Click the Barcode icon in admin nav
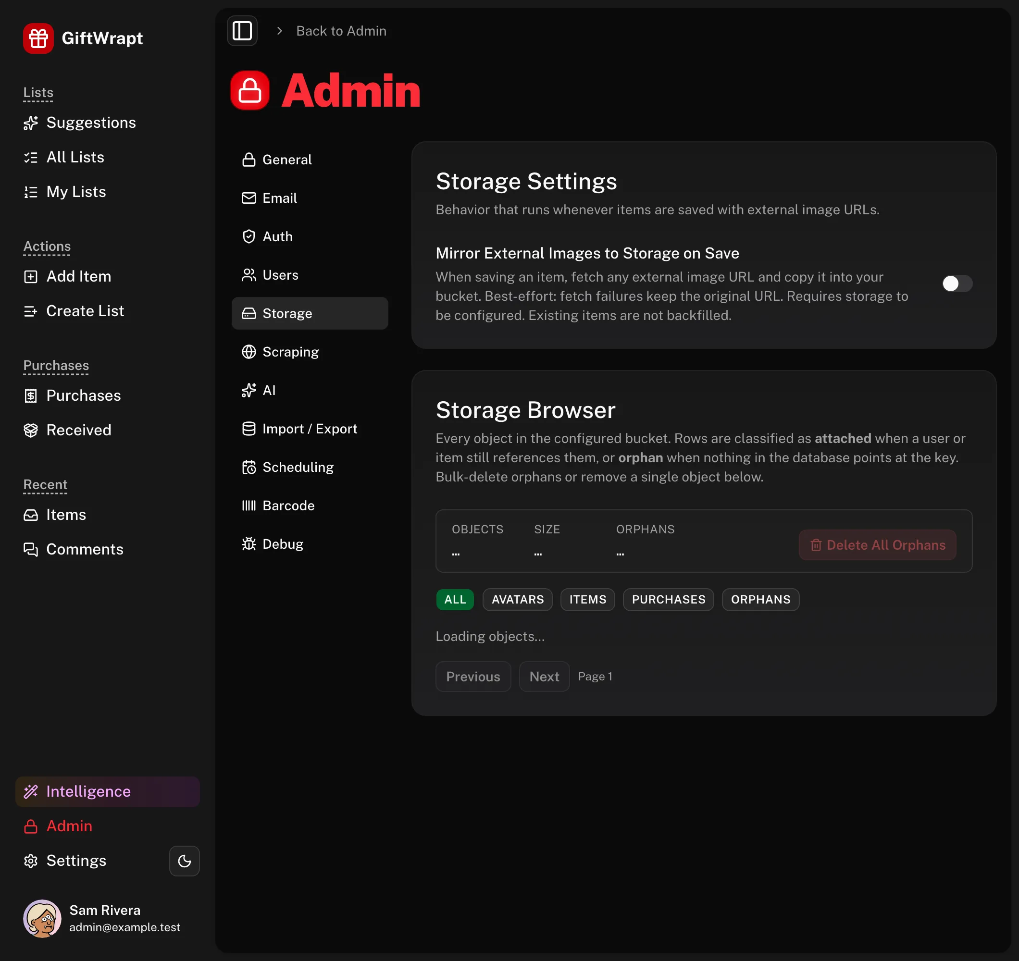Screen dimensions: 1019x961 (249, 505)
